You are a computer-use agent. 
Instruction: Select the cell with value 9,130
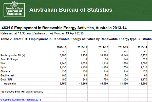tap(84, 55)
